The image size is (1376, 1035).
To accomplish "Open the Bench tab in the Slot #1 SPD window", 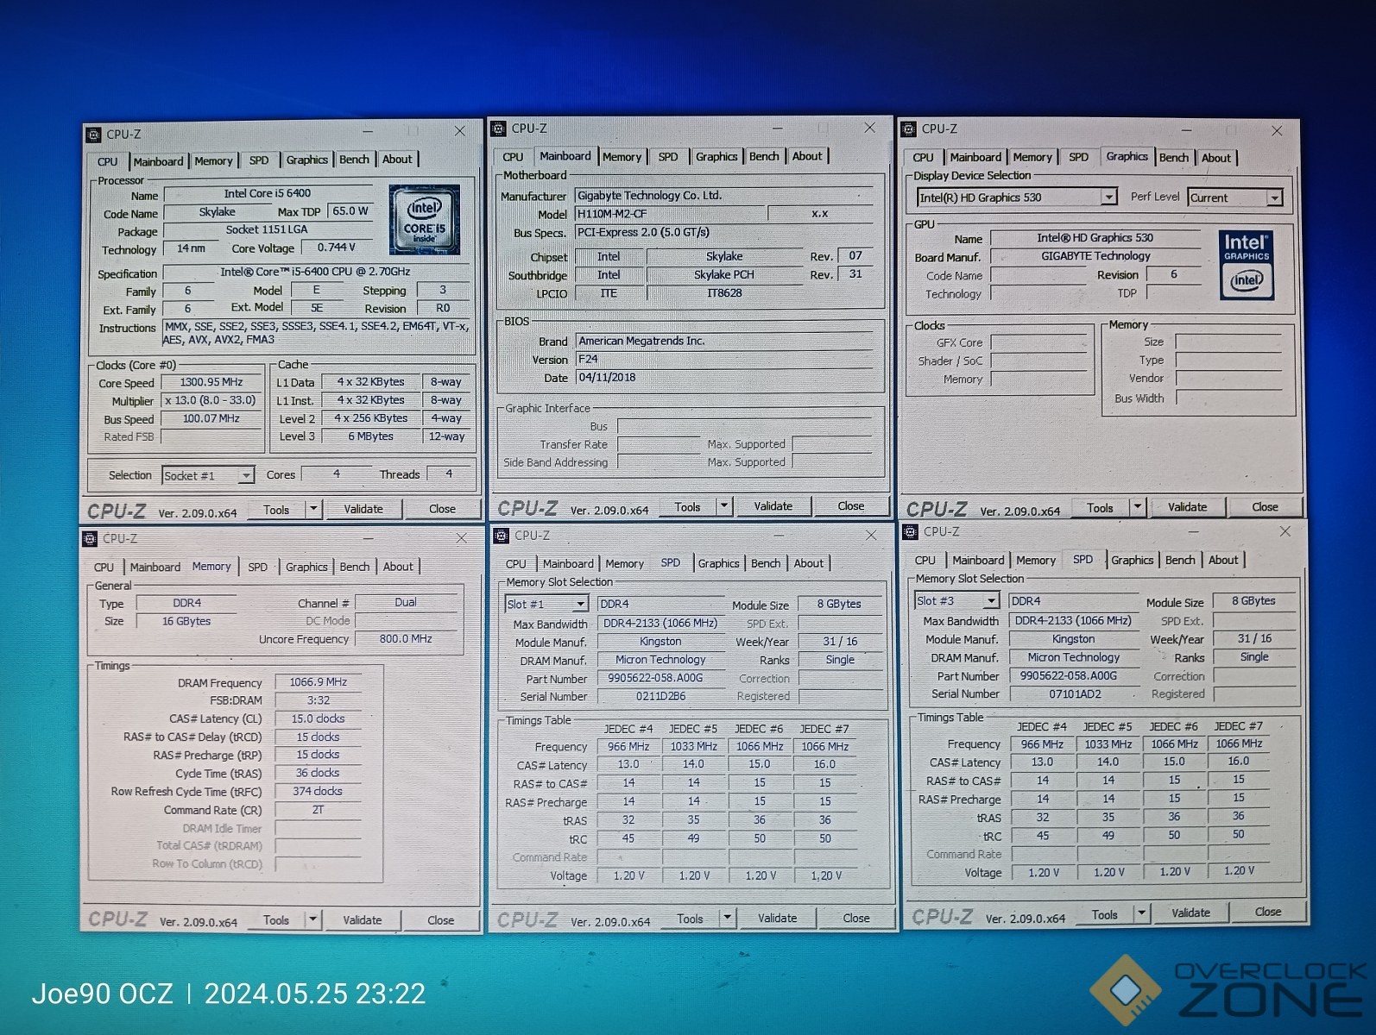I will pyautogui.click(x=766, y=563).
